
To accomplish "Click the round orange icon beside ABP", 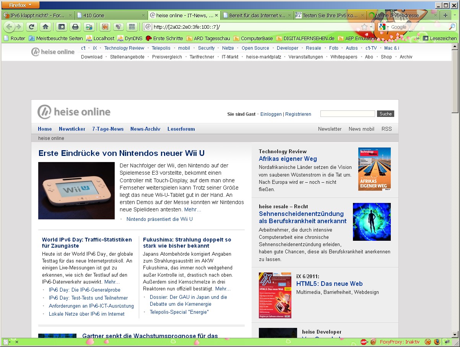I will coord(373,342).
